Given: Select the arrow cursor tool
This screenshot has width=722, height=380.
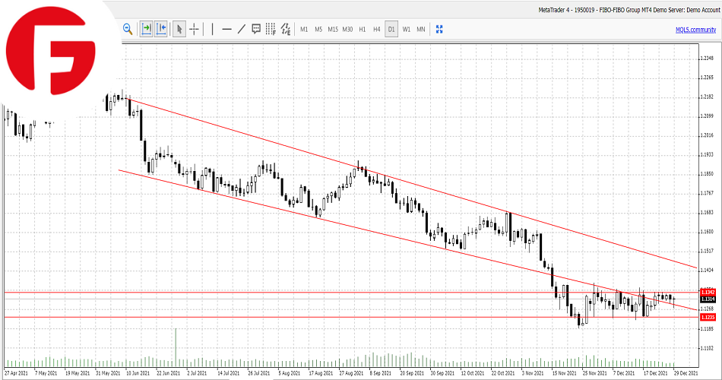Looking at the screenshot, I should [179, 29].
